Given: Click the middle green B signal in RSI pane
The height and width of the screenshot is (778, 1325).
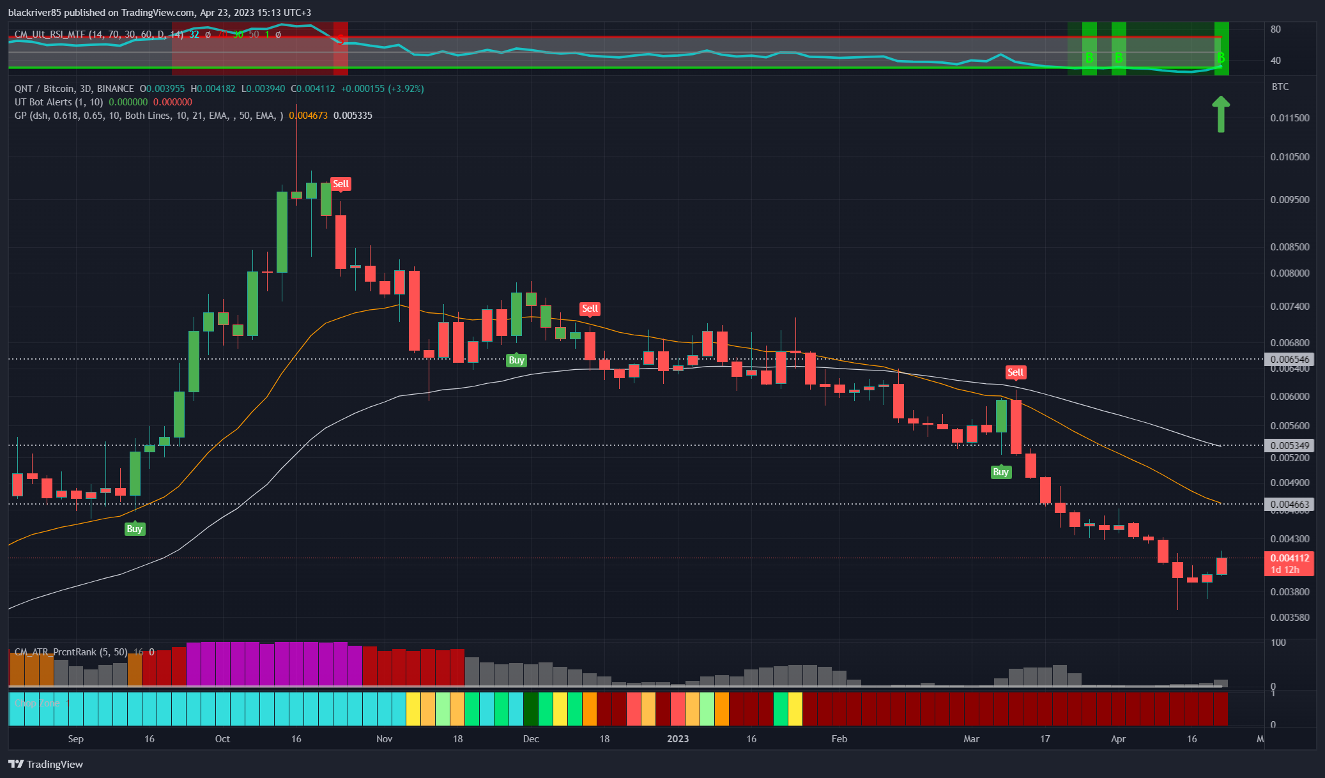Looking at the screenshot, I should coord(1119,58).
